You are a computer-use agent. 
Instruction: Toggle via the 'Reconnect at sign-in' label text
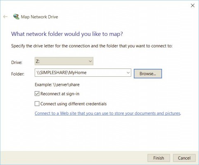(60, 94)
